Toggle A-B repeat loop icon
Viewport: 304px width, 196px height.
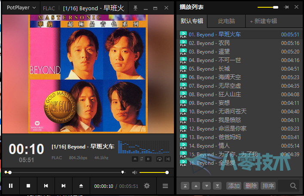(x=142, y=159)
